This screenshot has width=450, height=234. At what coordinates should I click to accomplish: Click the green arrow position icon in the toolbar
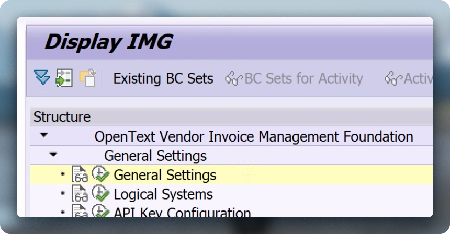pos(64,78)
